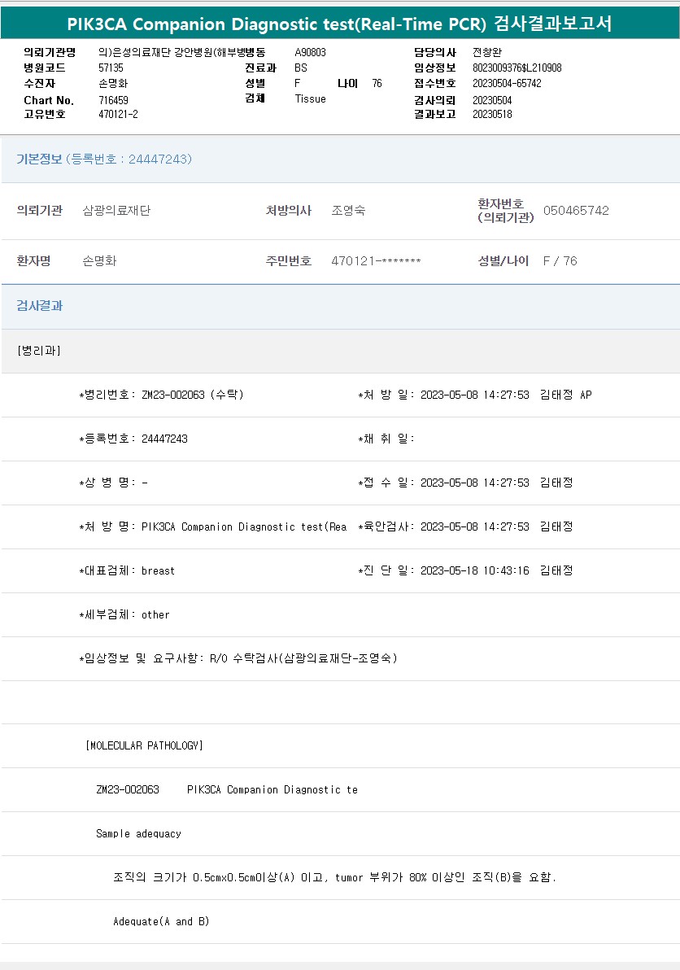Click the 병원코드 value 57135
This screenshot has width=680, height=970.
point(111,68)
